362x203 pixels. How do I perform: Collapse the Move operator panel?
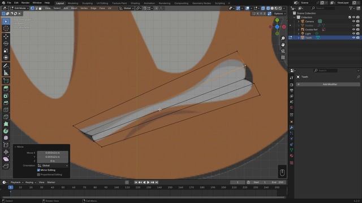(15, 147)
